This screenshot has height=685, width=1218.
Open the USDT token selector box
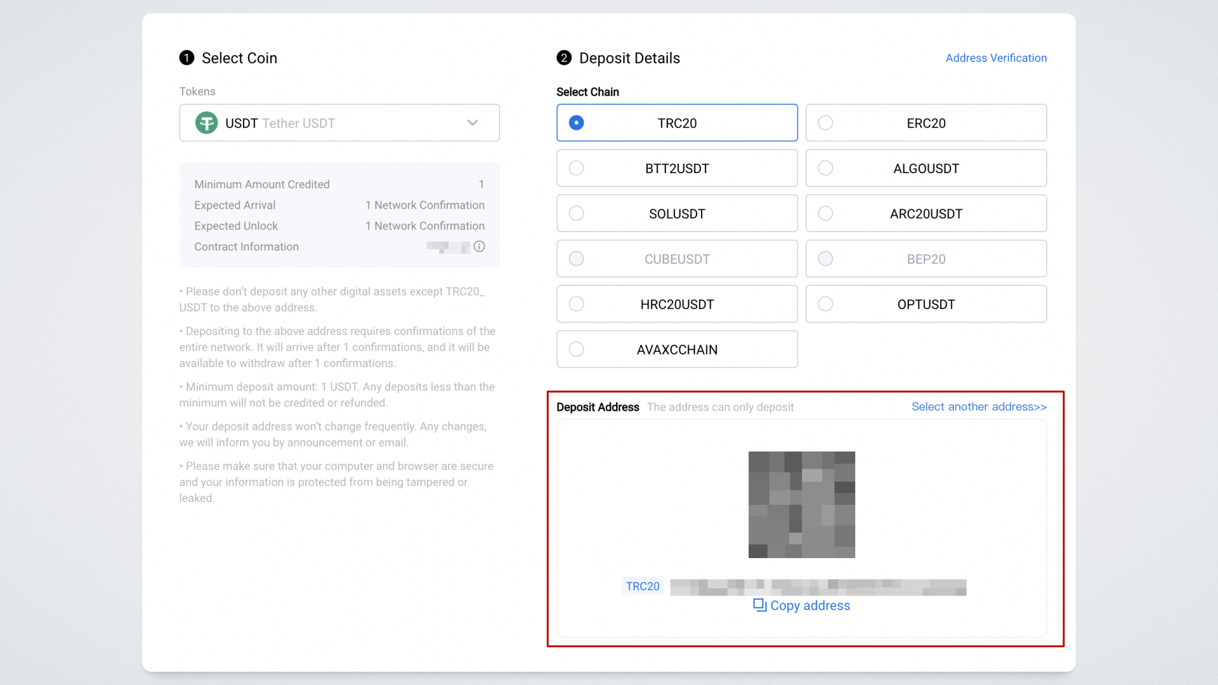click(x=339, y=123)
